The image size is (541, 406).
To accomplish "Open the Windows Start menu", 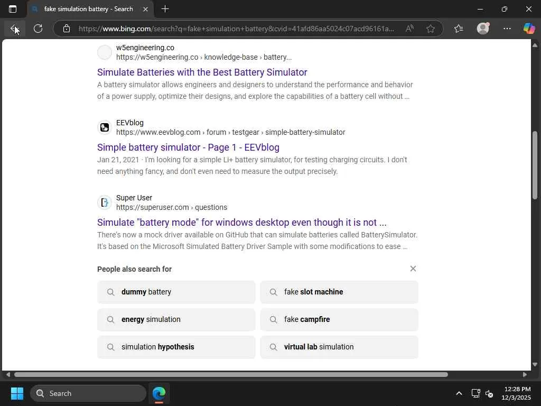I will pos(17,393).
